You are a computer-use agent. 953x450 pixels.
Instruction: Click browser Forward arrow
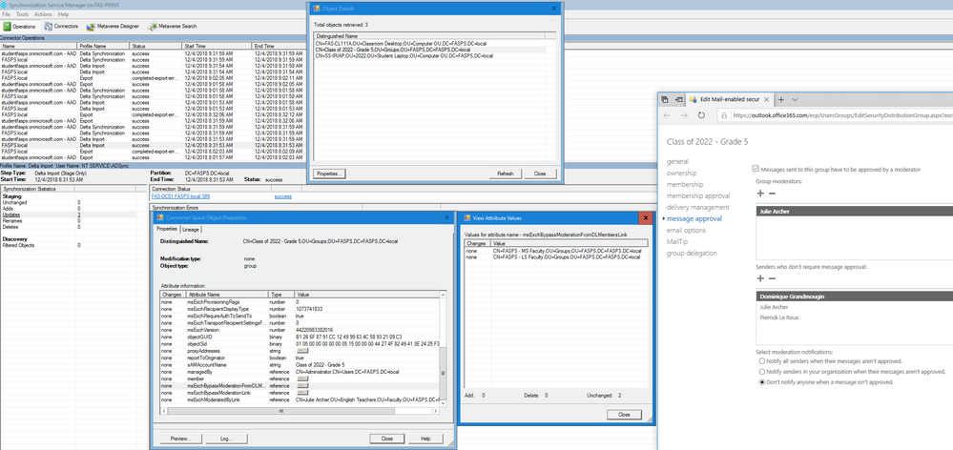tap(684, 114)
